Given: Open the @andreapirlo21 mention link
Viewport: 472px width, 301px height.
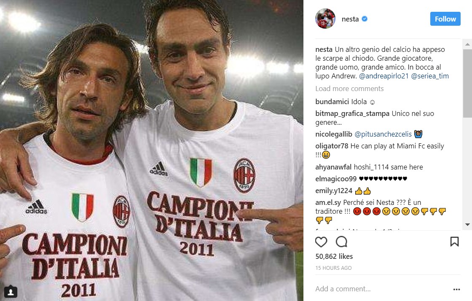Looking at the screenshot, I should coord(384,76).
